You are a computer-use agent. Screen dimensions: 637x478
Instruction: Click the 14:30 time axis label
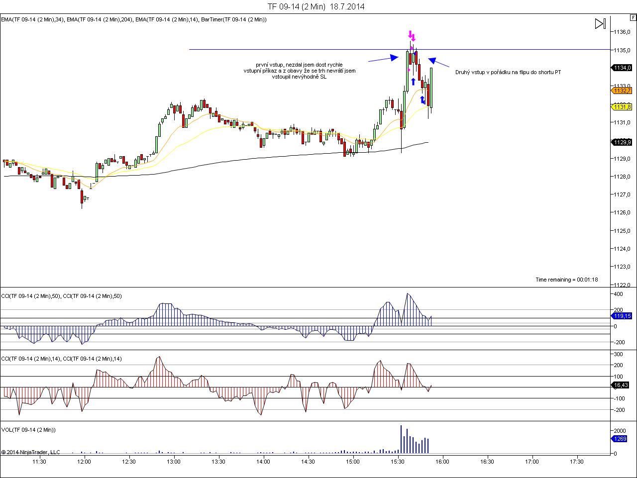pos(308,462)
